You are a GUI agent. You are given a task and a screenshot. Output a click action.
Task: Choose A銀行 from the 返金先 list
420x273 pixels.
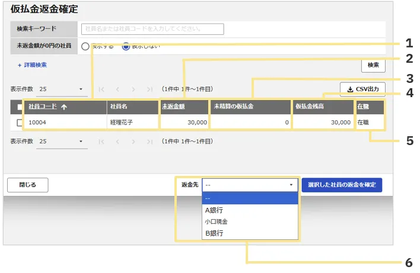[214, 210]
